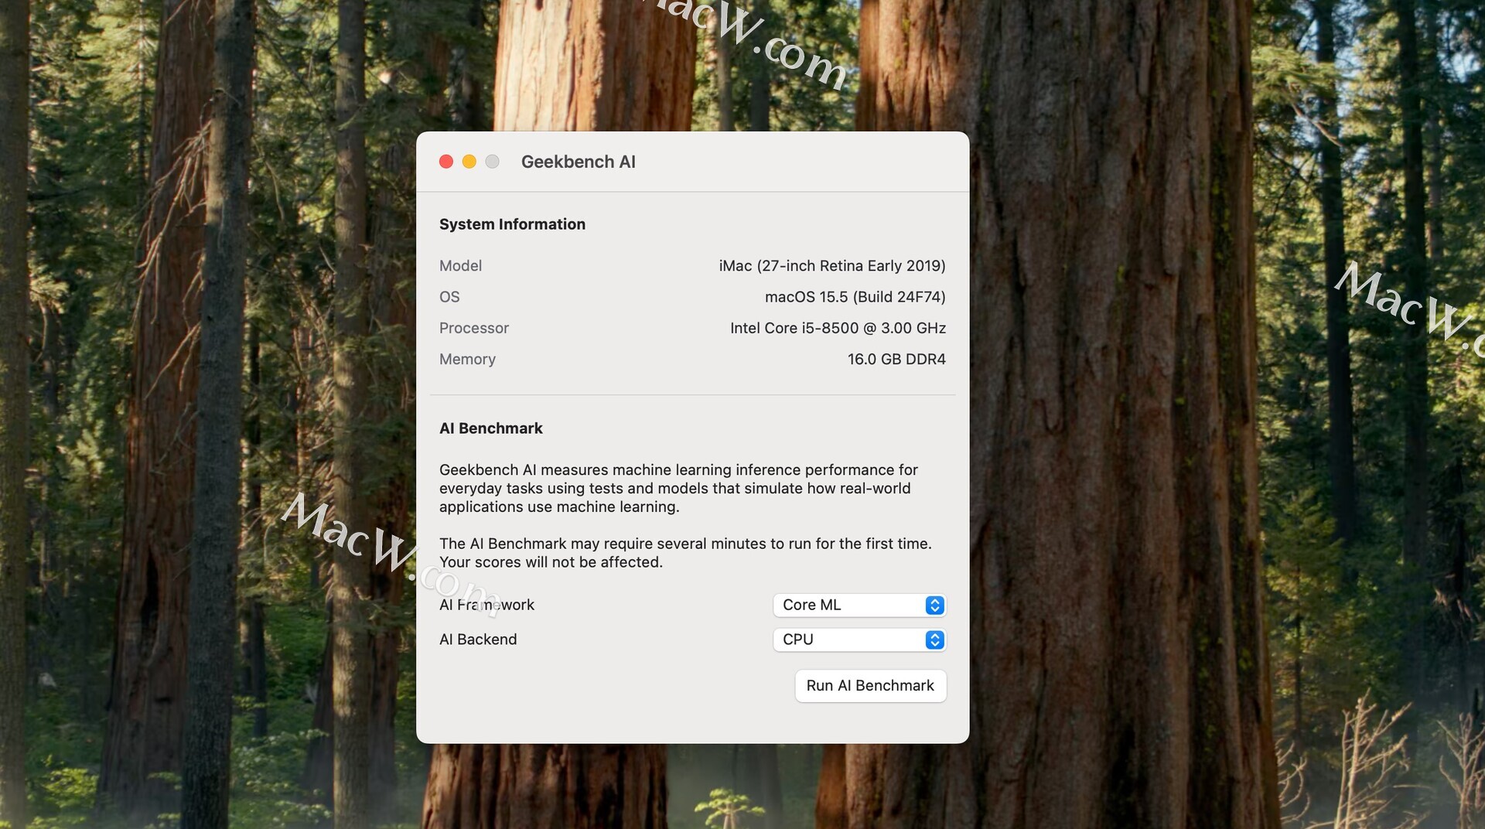Screen dimensions: 1485x829
Task: Click the AI Benchmark section heading
Action: tap(491, 428)
